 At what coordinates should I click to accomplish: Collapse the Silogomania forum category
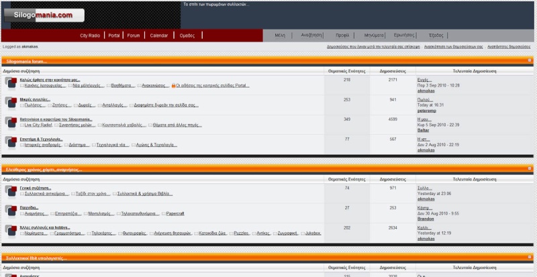[x=529, y=60]
